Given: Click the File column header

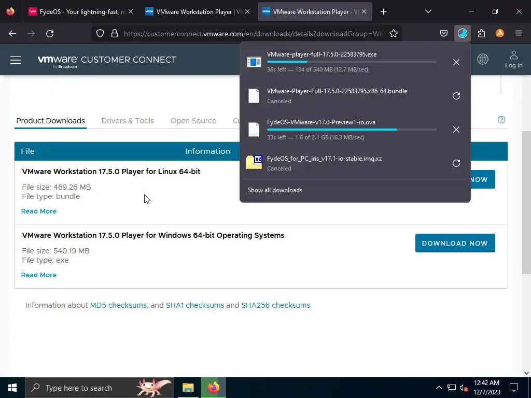Looking at the screenshot, I should pyautogui.click(x=28, y=151).
